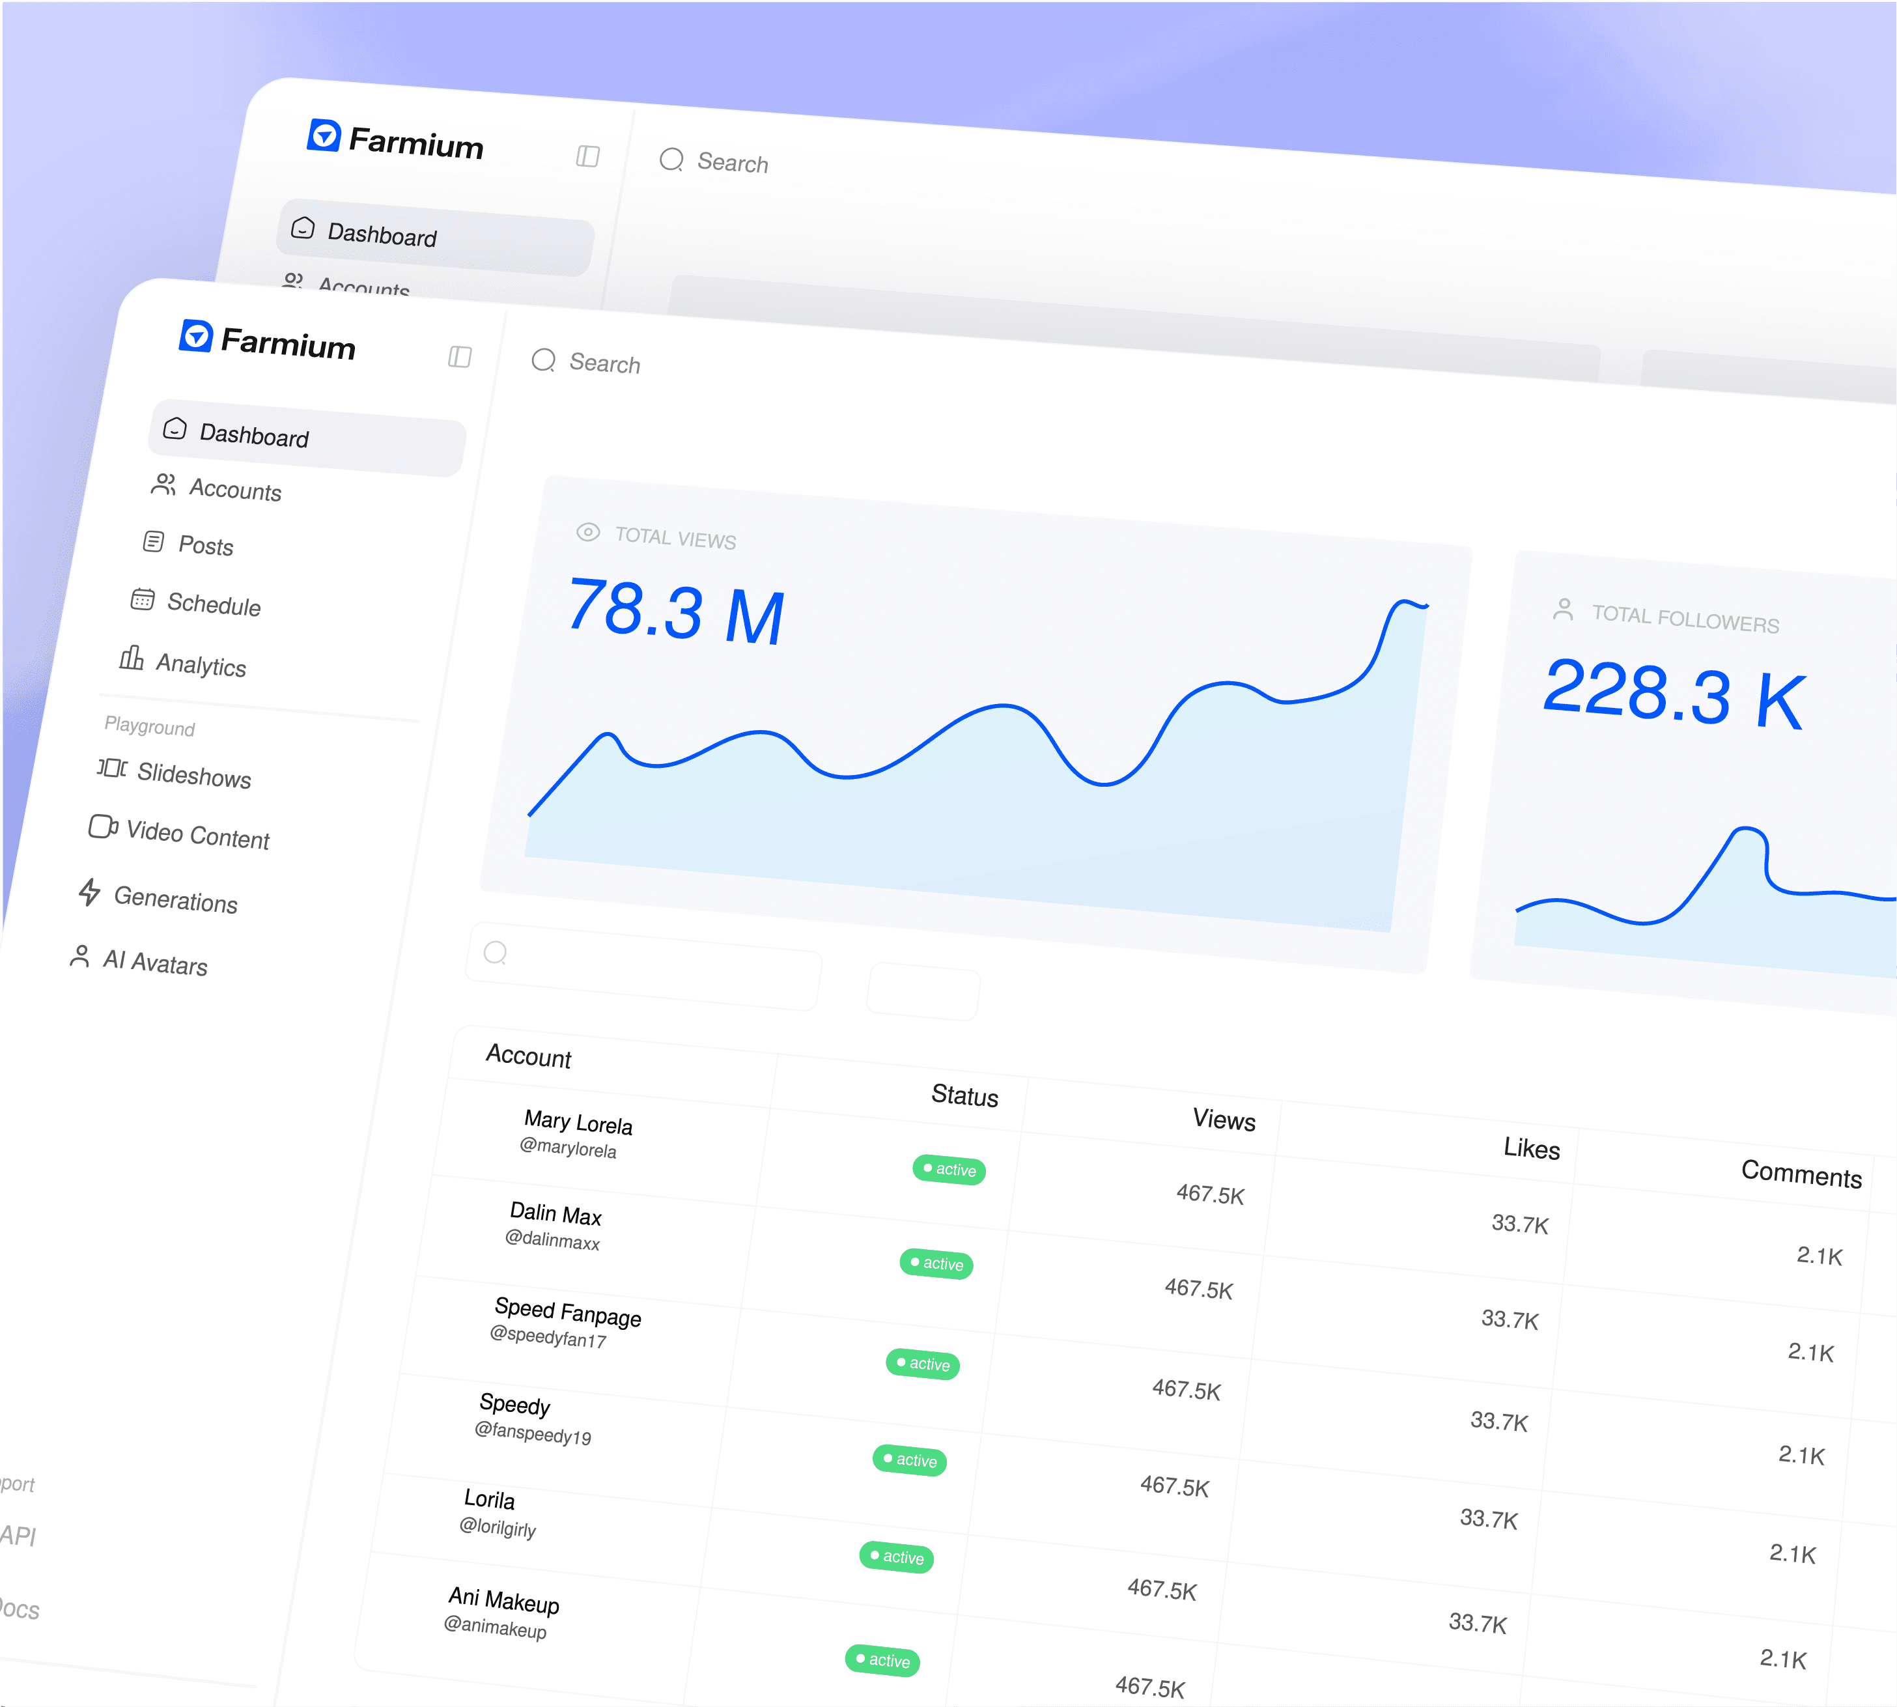Click the AI Avatars person icon
The image size is (1897, 1707).
point(81,955)
